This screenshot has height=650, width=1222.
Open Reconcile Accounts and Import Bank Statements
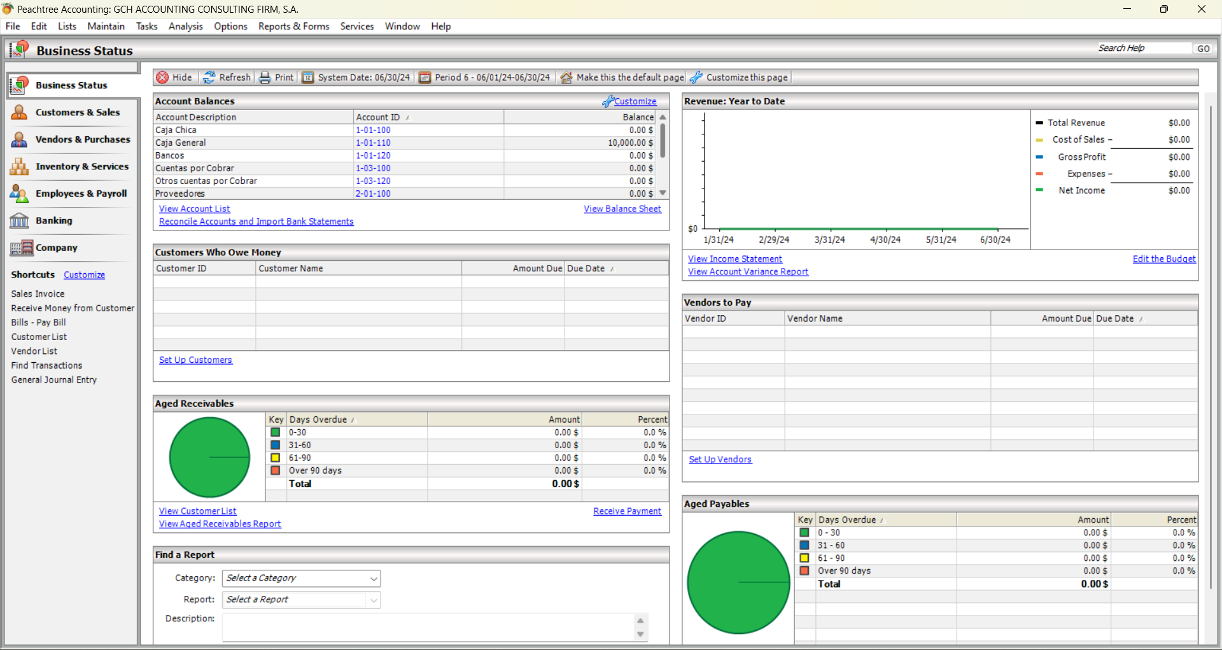(x=256, y=222)
